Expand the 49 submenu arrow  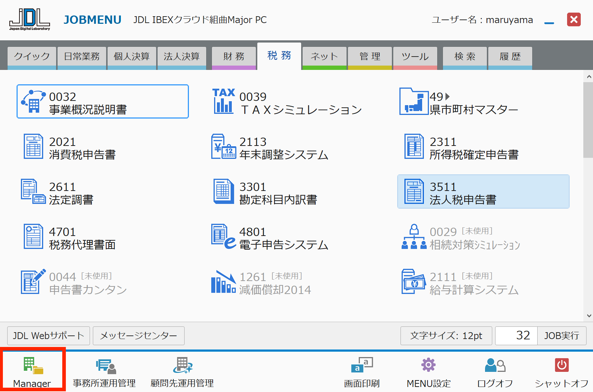pyautogui.click(x=448, y=97)
